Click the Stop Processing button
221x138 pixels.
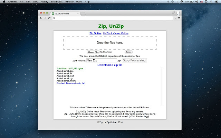pyautogui.click(x=134, y=60)
